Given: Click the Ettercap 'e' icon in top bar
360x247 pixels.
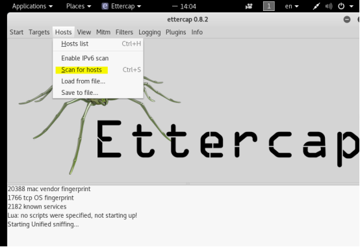Looking at the screenshot, I should pyautogui.click(x=105, y=6).
